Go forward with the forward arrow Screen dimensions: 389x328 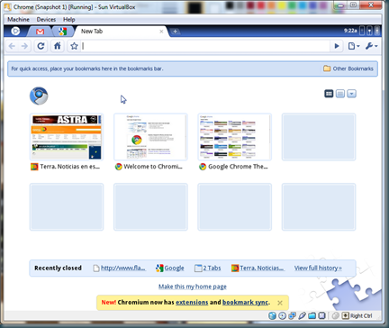tap(24, 46)
